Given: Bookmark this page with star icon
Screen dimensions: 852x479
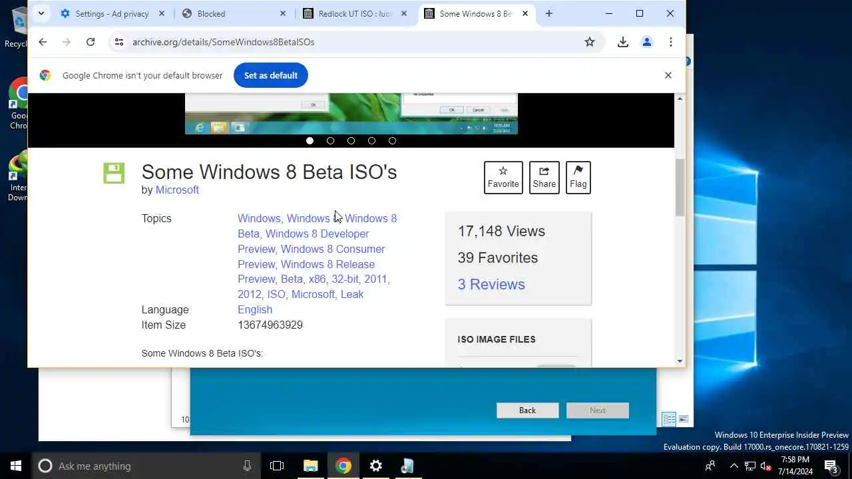Looking at the screenshot, I should click(x=590, y=42).
